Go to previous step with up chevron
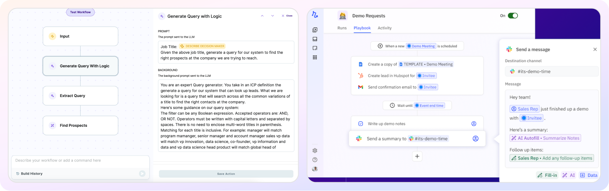 (x=262, y=16)
